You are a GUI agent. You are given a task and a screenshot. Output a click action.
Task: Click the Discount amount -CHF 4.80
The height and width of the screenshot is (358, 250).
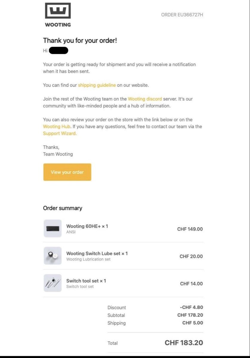[x=192, y=307]
